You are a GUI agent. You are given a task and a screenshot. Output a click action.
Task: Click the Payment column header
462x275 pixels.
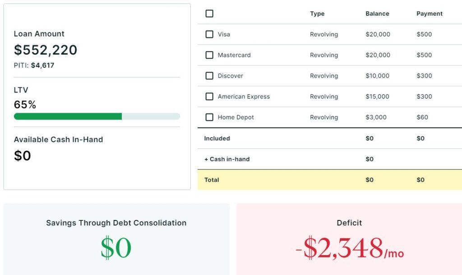coord(429,14)
